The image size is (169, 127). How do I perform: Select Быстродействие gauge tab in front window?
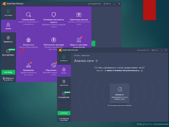click(64, 95)
